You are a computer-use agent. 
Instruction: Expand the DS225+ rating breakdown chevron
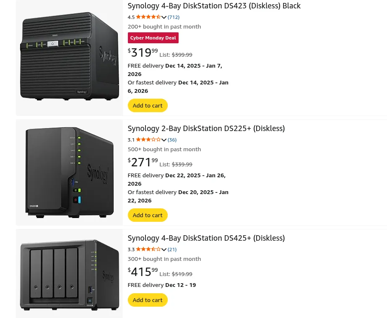[164, 139]
